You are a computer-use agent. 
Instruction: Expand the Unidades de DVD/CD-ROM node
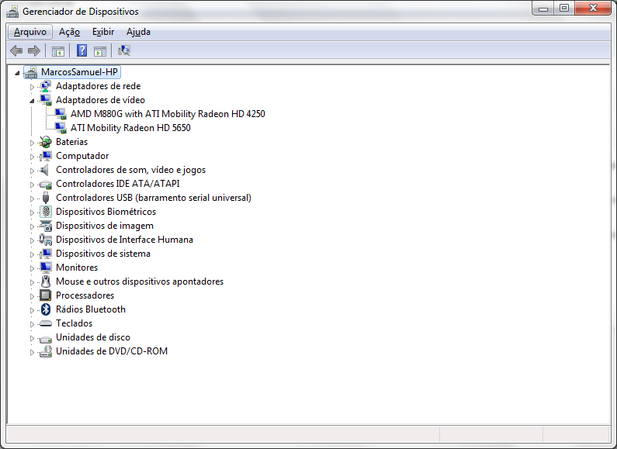pos(32,352)
